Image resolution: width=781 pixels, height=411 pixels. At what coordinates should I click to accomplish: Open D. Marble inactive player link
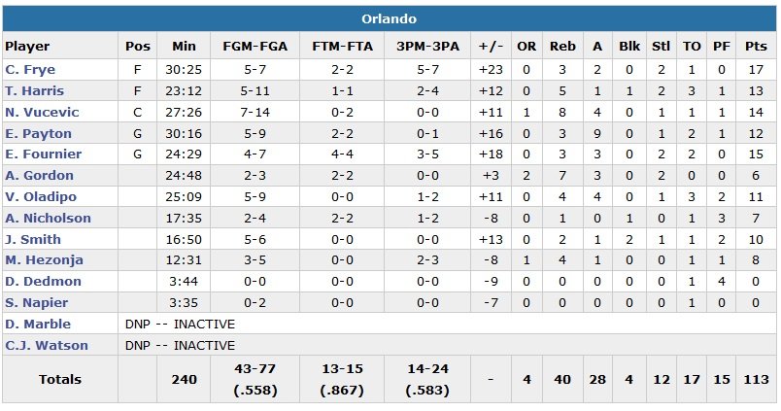pos(38,325)
